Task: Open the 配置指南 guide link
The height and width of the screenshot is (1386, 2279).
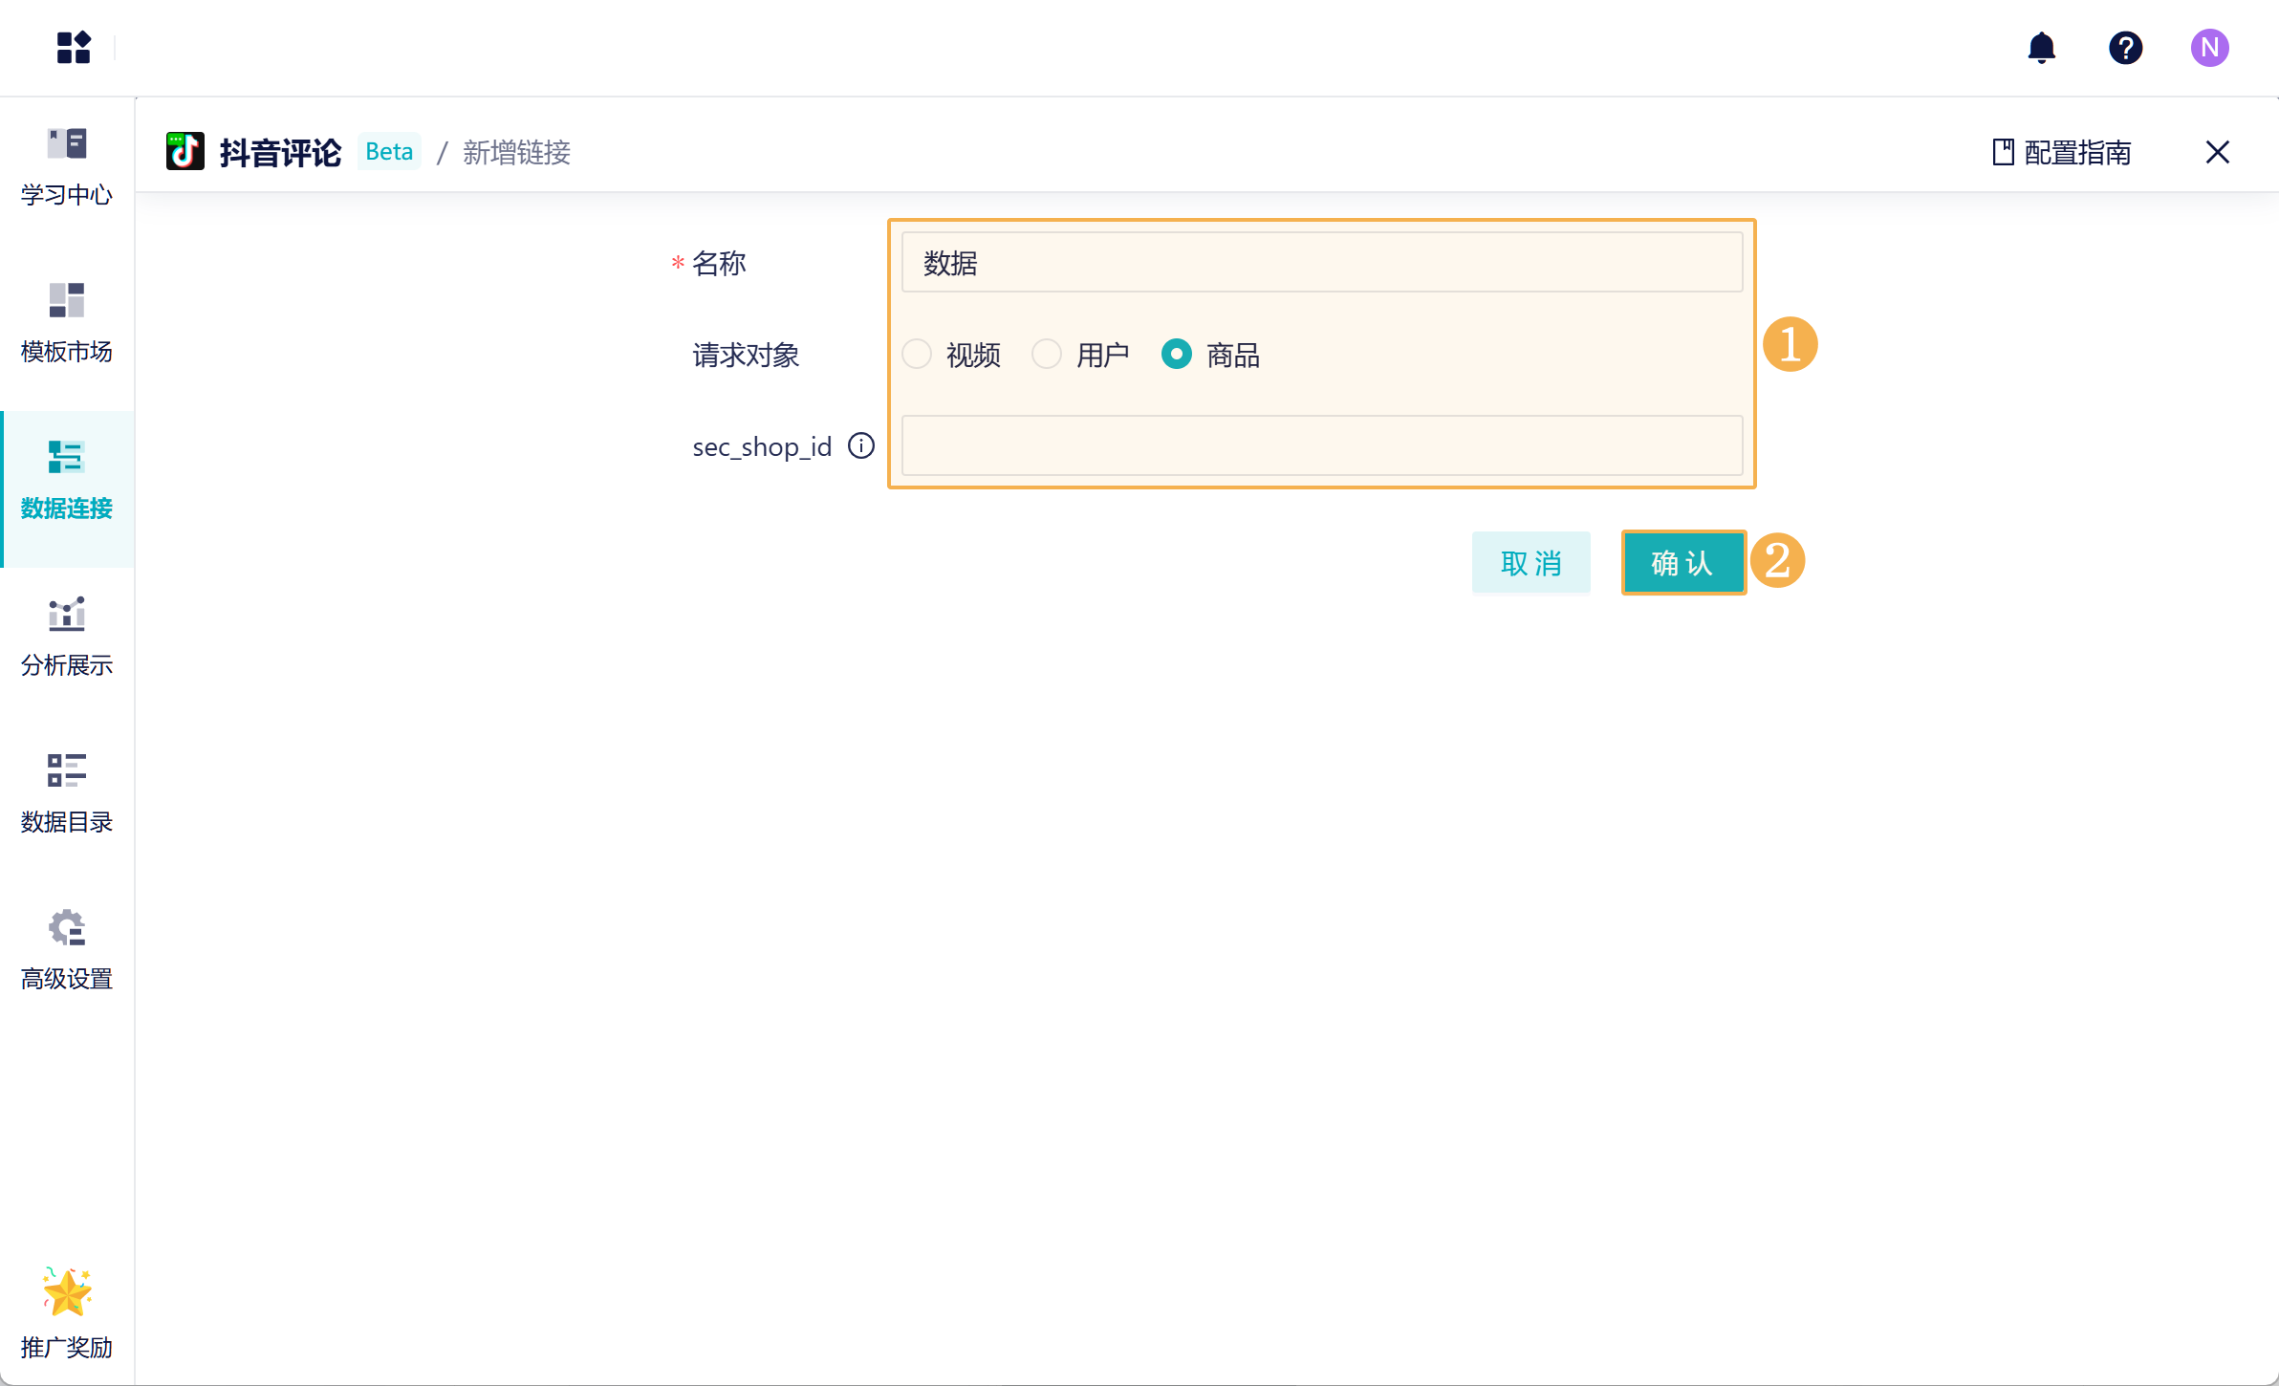Action: click(2062, 152)
